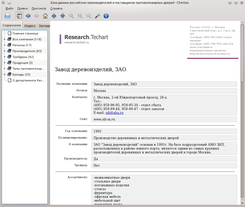Viewport: 245px width, 207px height.
Task: Click http://www.research-techart.ru address text
Action: (x=210, y=54)
